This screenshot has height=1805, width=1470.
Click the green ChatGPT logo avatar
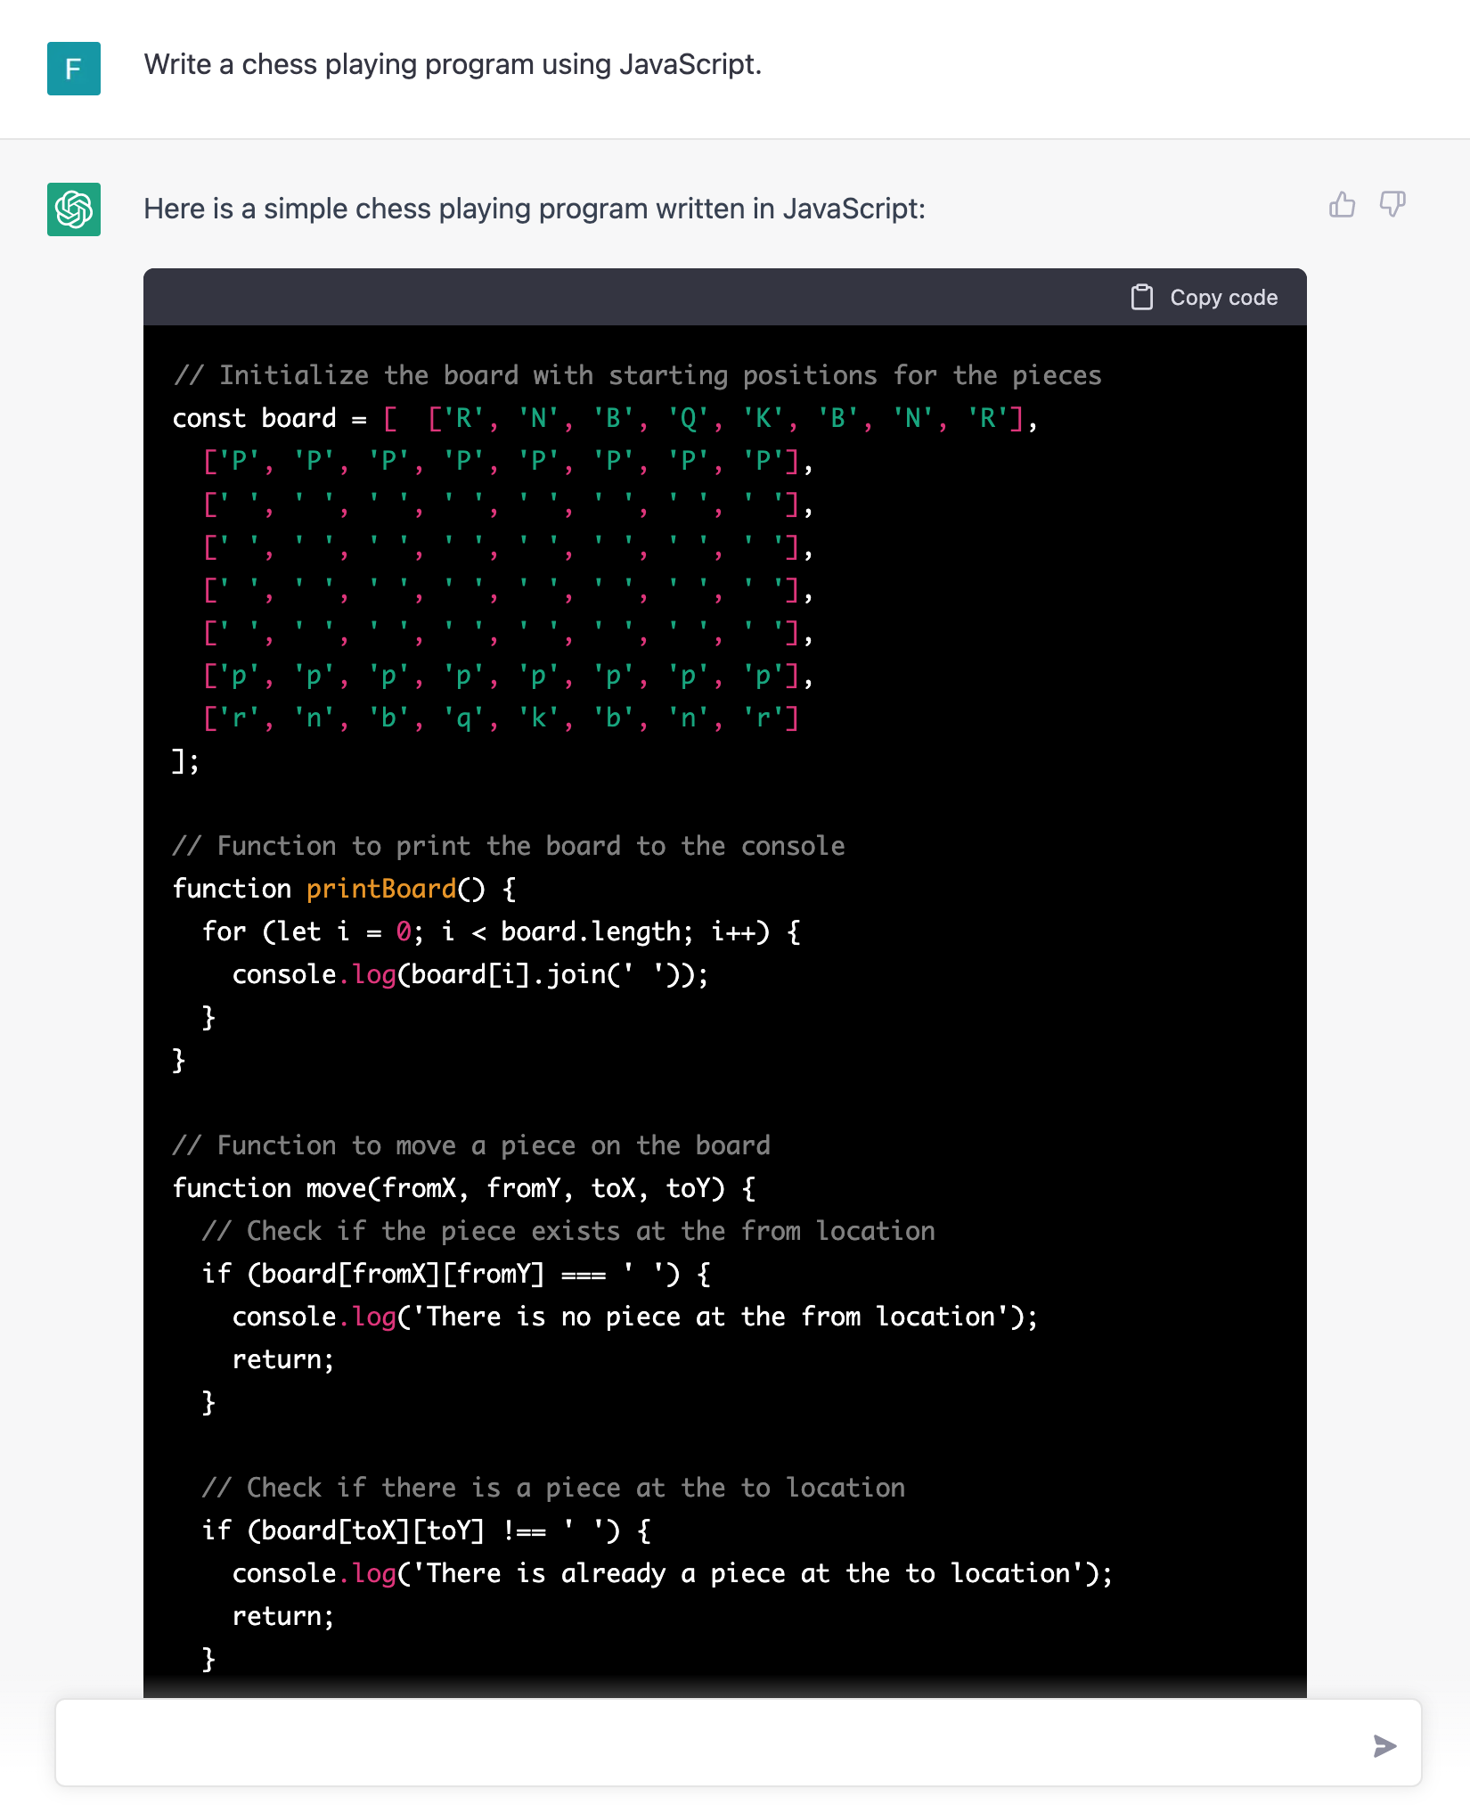(x=74, y=209)
